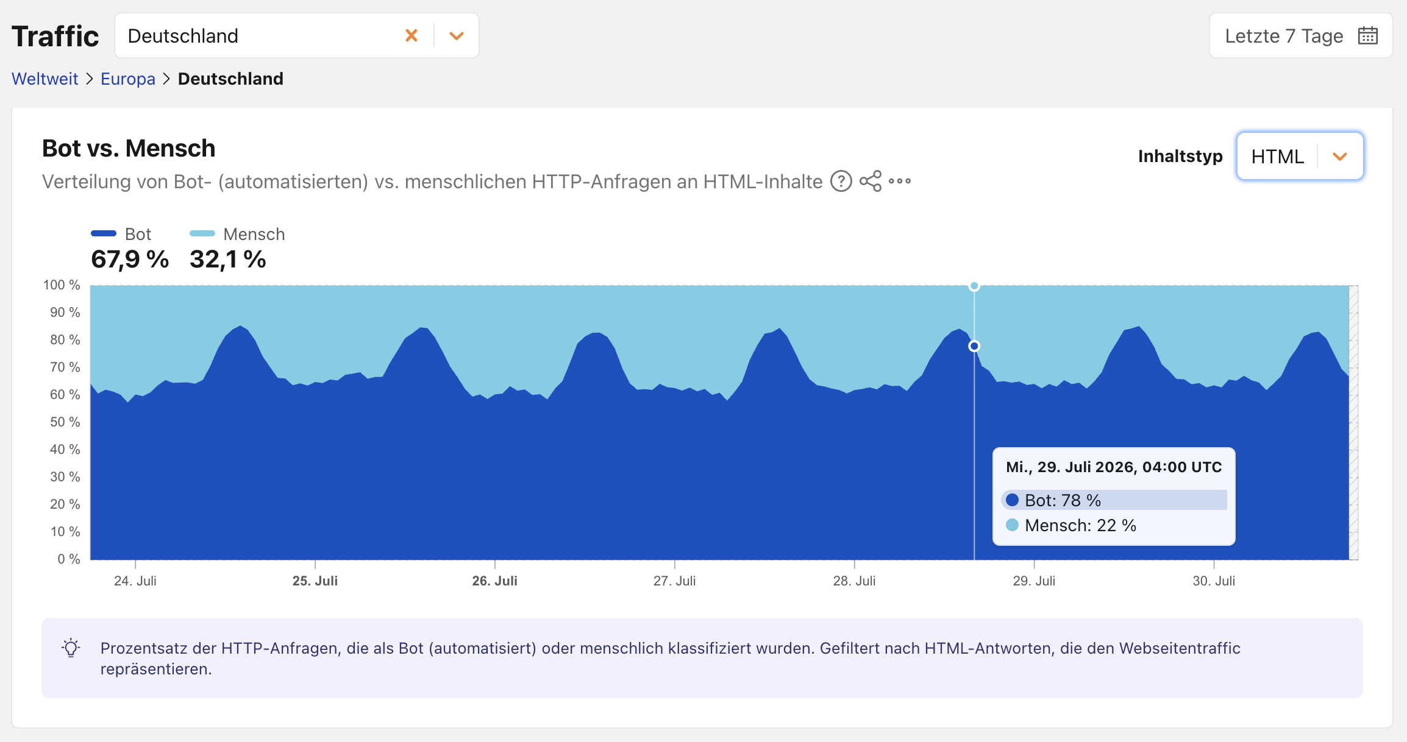This screenshot has height=742, width=1407.
Task: Open the three-dot more options menu
Action: (900, 181)
